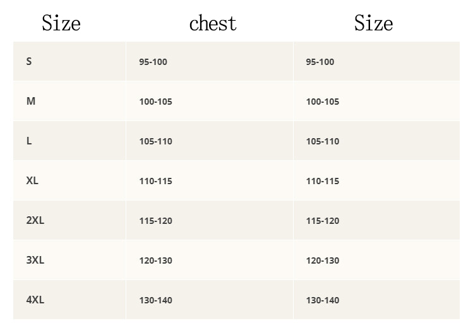Select 110-115 in the last Size column
The image size is (473, 333).
323,181
